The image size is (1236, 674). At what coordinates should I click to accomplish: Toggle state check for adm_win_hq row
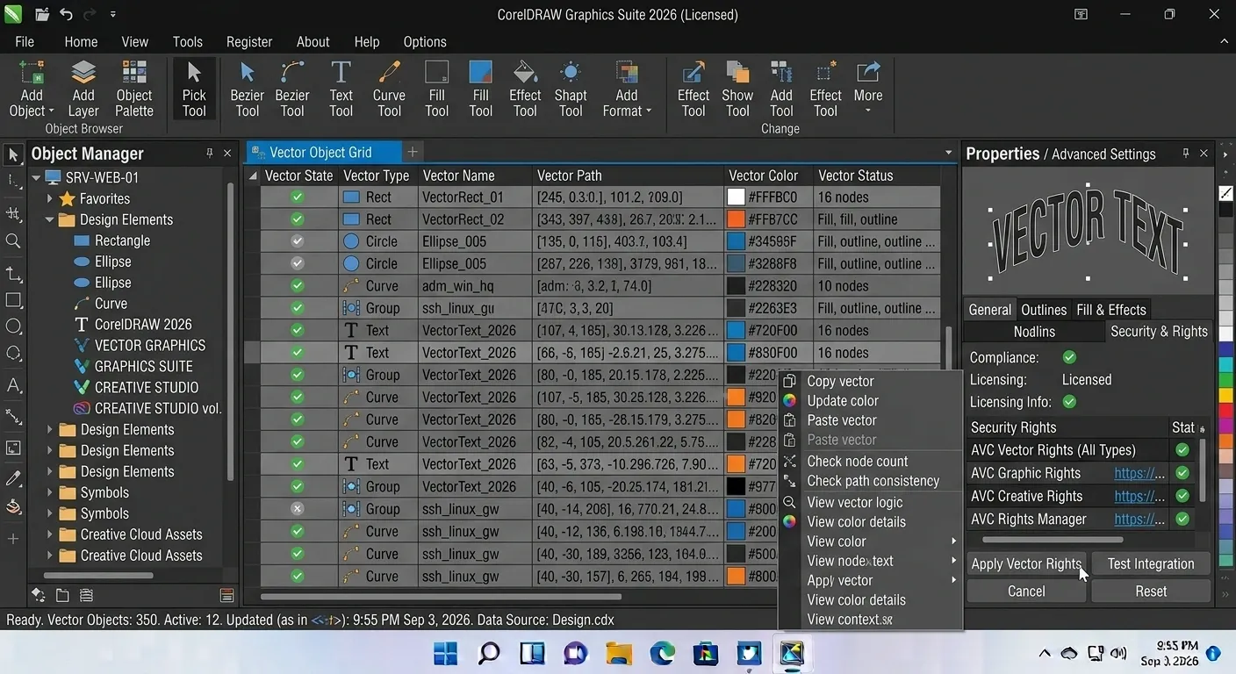(x=298, y=286)
